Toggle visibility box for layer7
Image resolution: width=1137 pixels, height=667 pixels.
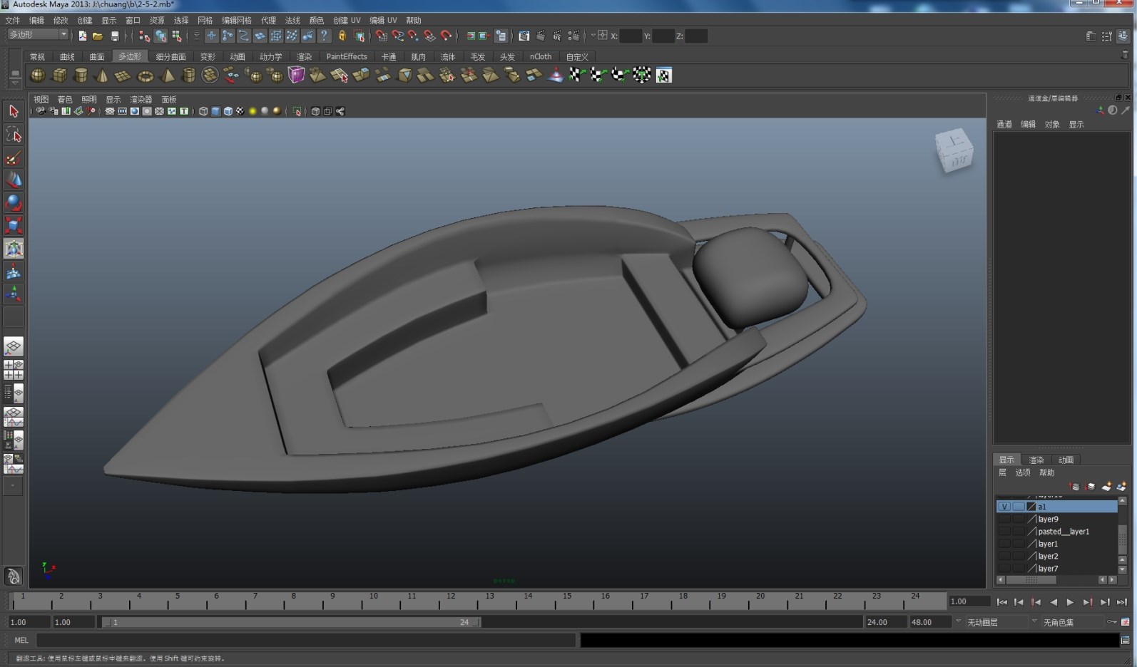pyautogui.click(x=1004, y=569)
